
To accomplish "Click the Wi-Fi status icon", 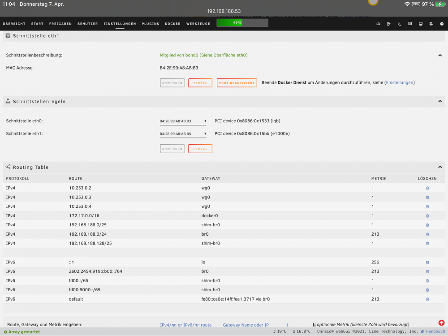I will pyautogui.click(x=407, y=4).
